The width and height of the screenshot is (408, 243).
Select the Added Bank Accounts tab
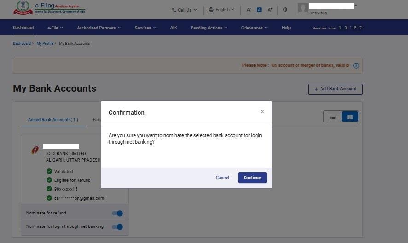[x=53, y=120]
